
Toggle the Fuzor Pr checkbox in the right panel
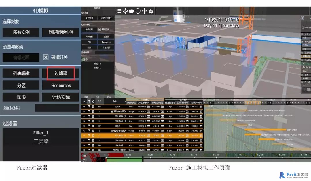pyautogui.click(x=303, y=28)
